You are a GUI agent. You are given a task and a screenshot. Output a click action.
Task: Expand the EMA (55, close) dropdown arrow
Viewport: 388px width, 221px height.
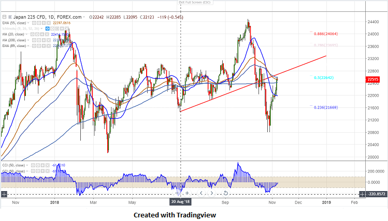(28, 23)
